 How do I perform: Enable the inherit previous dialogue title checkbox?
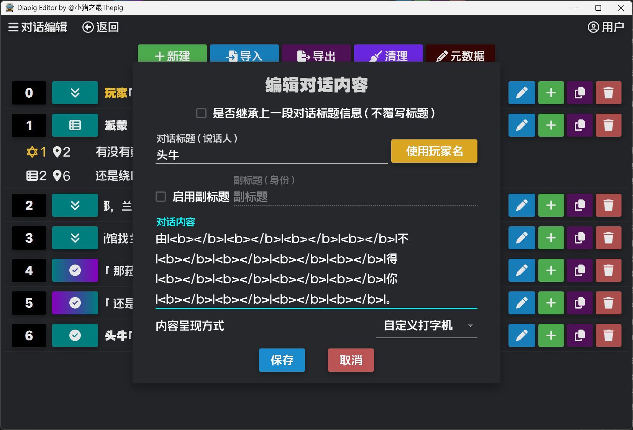point(201,113)
